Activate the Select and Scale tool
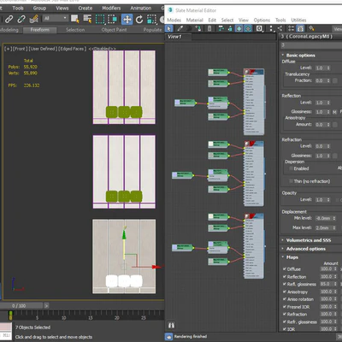This screenshot has height=342, width=342. pyautogui.click(x=151, y=20)
